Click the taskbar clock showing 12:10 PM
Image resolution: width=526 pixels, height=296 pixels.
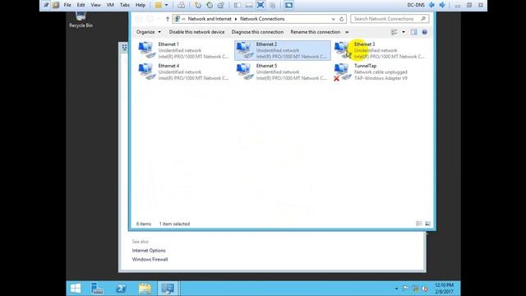(x=444, y=289)
